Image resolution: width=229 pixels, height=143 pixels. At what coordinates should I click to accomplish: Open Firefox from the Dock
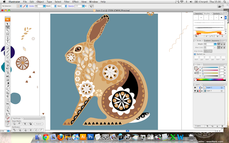click(x=60, y=137)
